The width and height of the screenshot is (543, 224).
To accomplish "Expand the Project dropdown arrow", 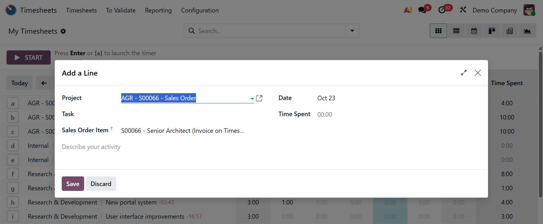I will 252,99.
